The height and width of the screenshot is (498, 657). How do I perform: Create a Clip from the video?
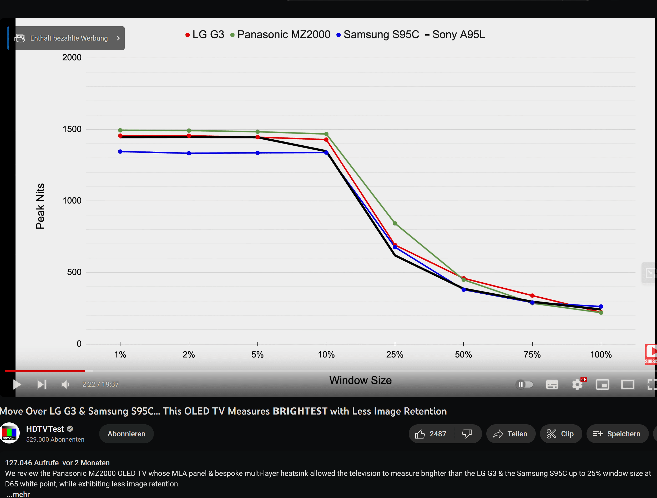(x=560, y=434)
